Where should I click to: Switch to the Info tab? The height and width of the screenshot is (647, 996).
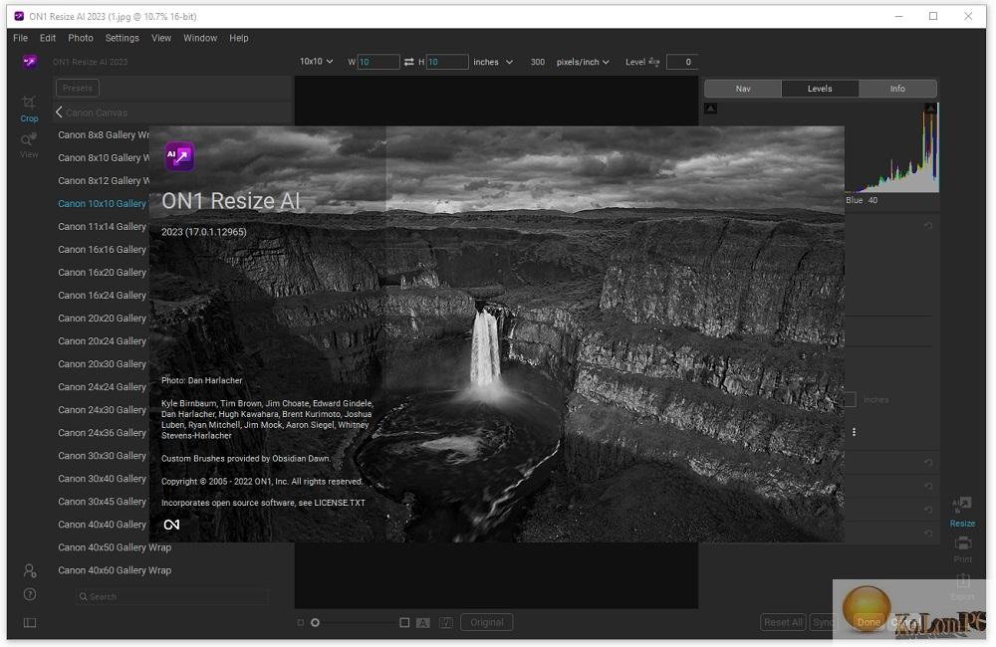click(x=897, y=89)
